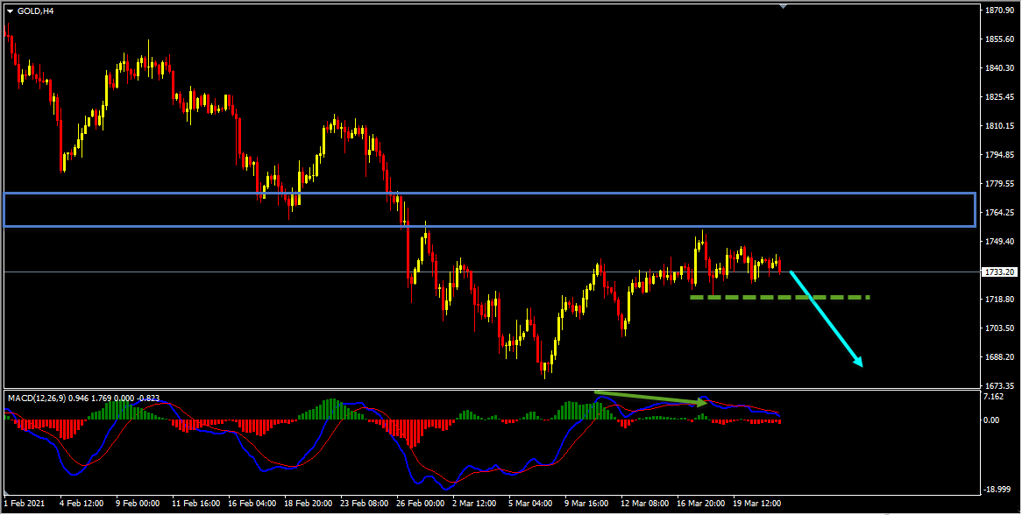Screen dimensions: 1022x515
Task: Click the 18 Feb 20:00 time label
Action: 308,504
